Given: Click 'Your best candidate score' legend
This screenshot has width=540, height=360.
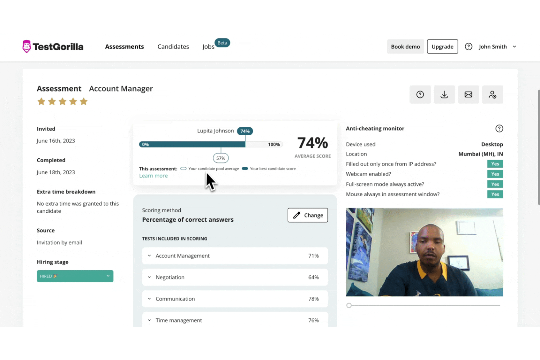Looking at the screenshot, I should coord(273,169).
